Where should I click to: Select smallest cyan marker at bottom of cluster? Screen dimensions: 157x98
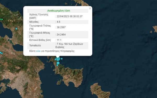(57, 65)
